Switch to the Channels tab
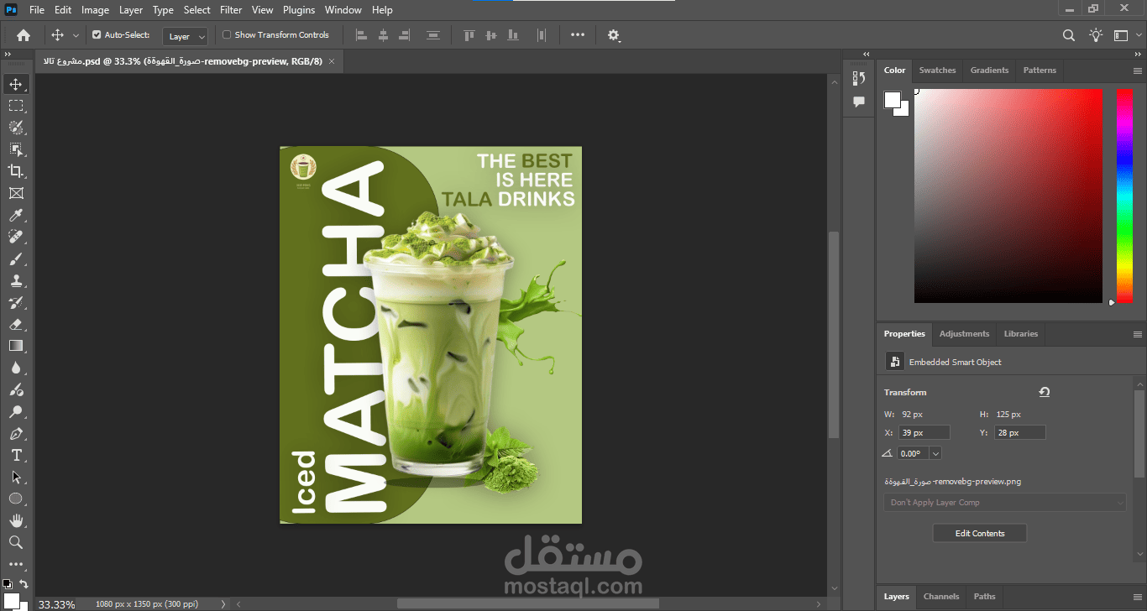Viewport: 1147px width, 611px height. pyautogui.click(x=941, y=597)
